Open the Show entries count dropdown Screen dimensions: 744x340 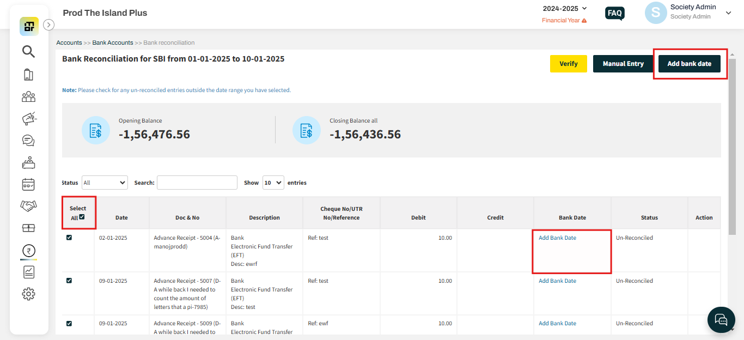pos(273,183)
